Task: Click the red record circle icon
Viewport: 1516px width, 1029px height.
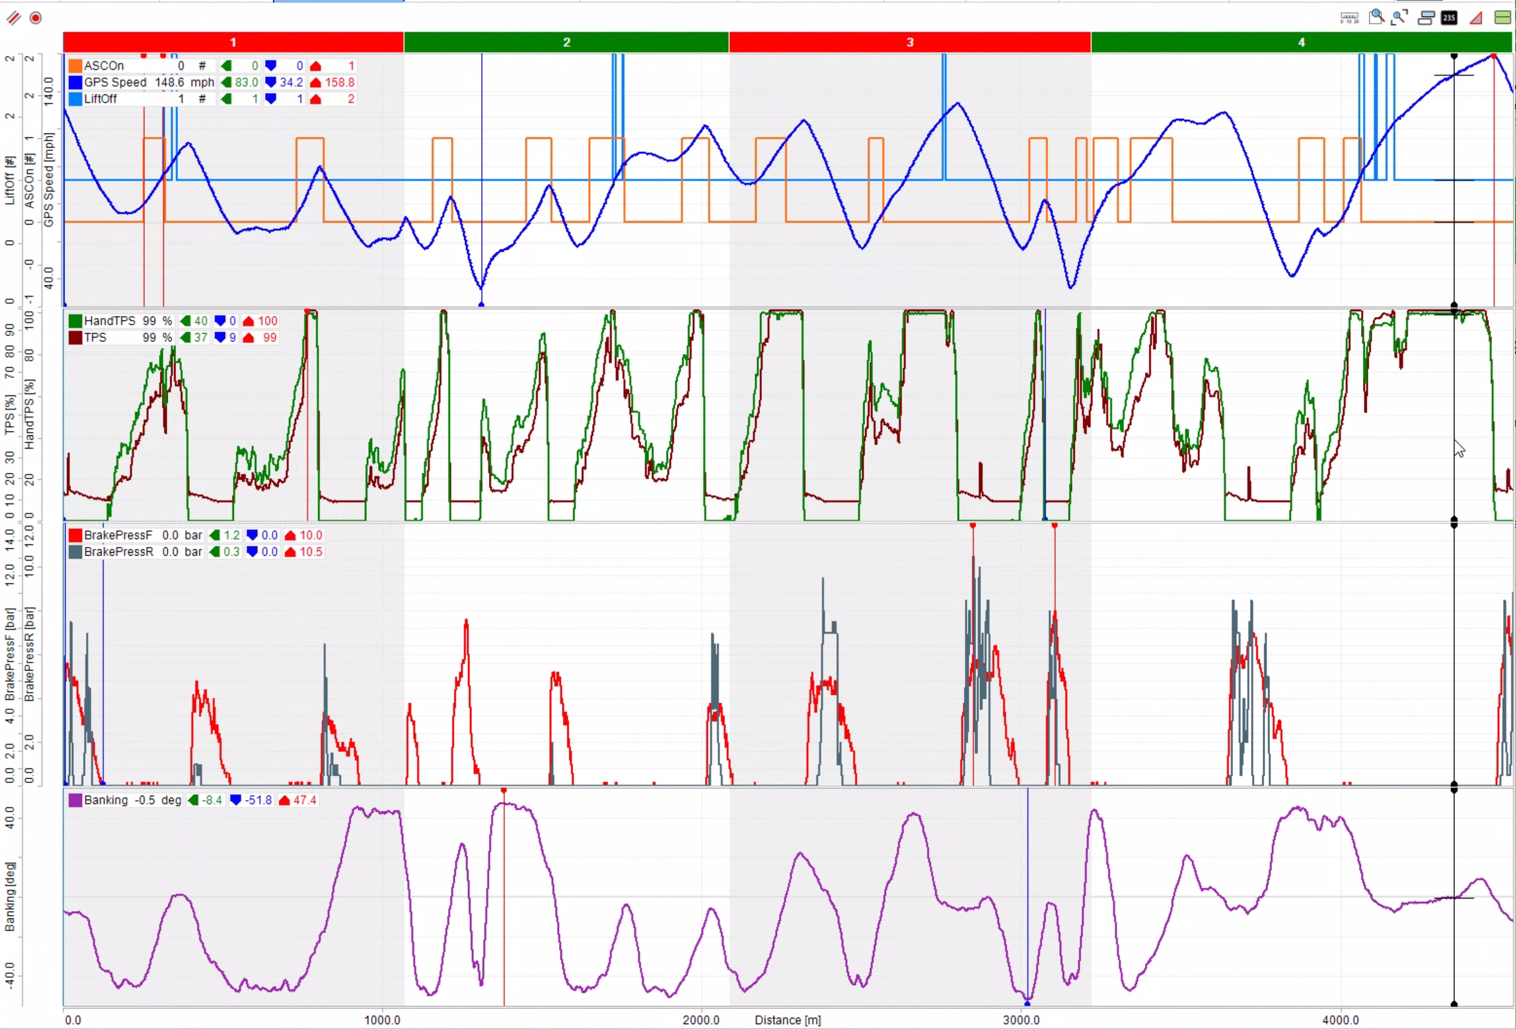Action: click(36, 18)
